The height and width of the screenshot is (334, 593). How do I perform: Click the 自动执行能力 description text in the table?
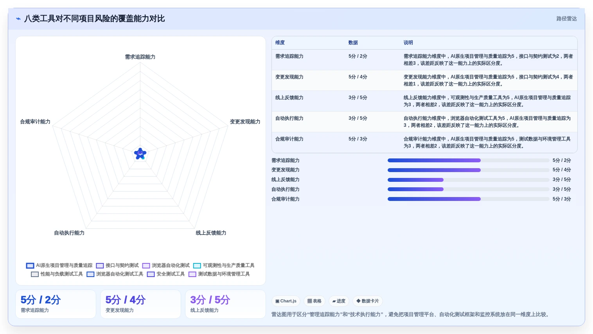click(x=487, y=122)
